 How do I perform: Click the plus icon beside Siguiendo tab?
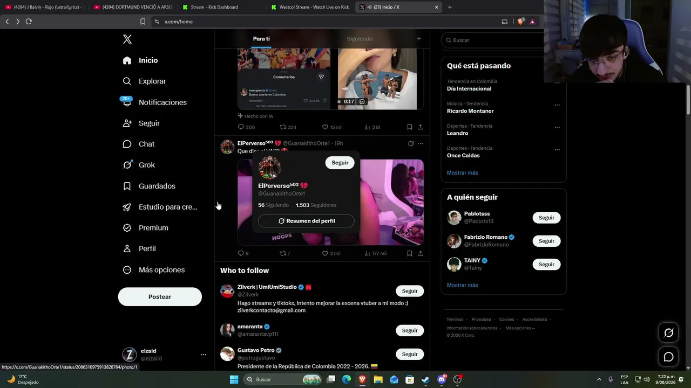418,39
